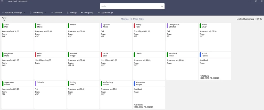Click the clipboard icon beside Aufträge

coord(68,13)
